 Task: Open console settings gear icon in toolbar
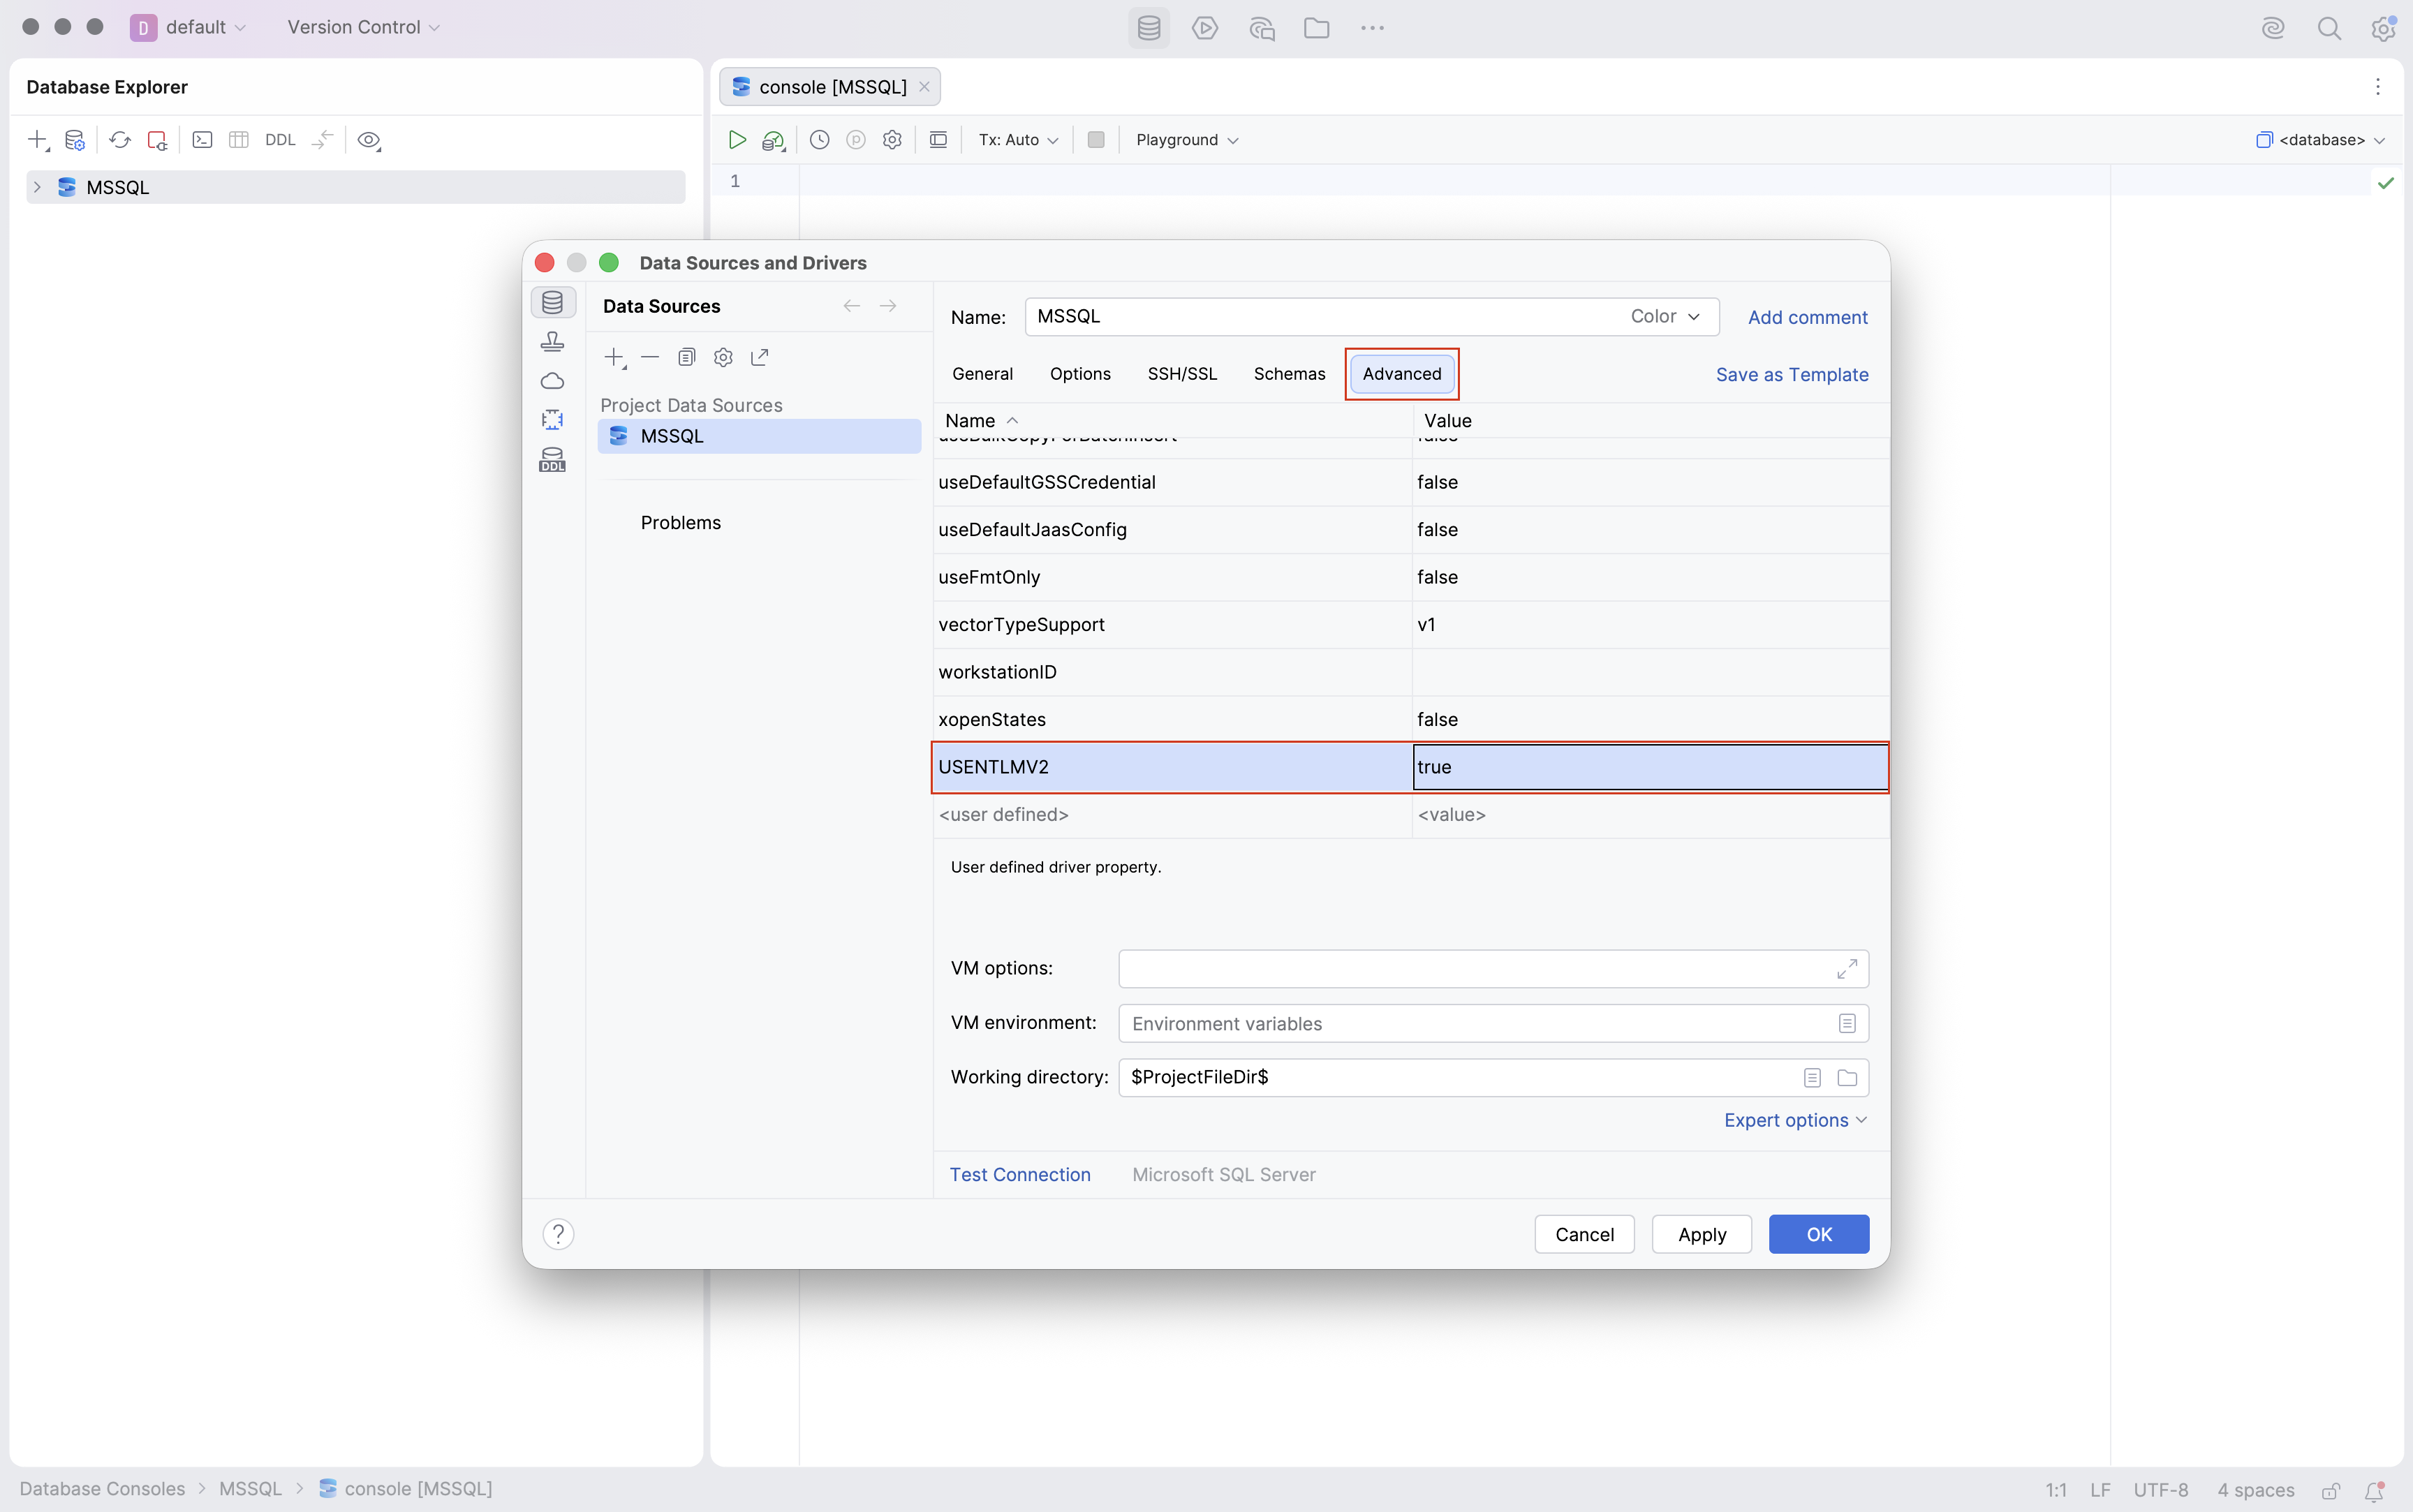(893, 140)
